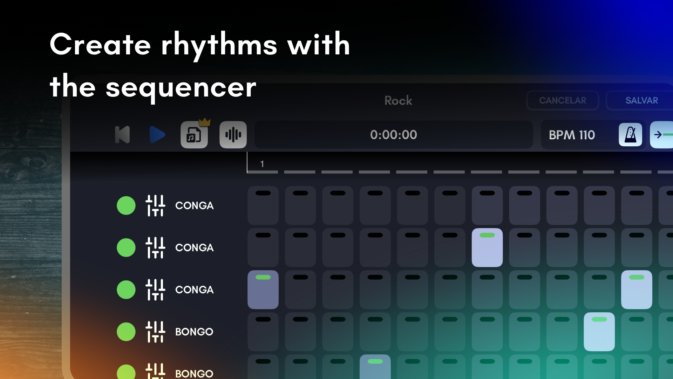
Task: Click the audio waveform icon
Action: click(x=233, y=135)
